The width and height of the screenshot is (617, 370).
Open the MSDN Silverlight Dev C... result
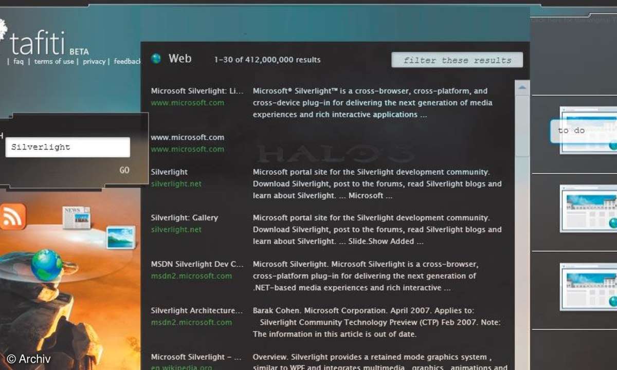click(197, 264)
